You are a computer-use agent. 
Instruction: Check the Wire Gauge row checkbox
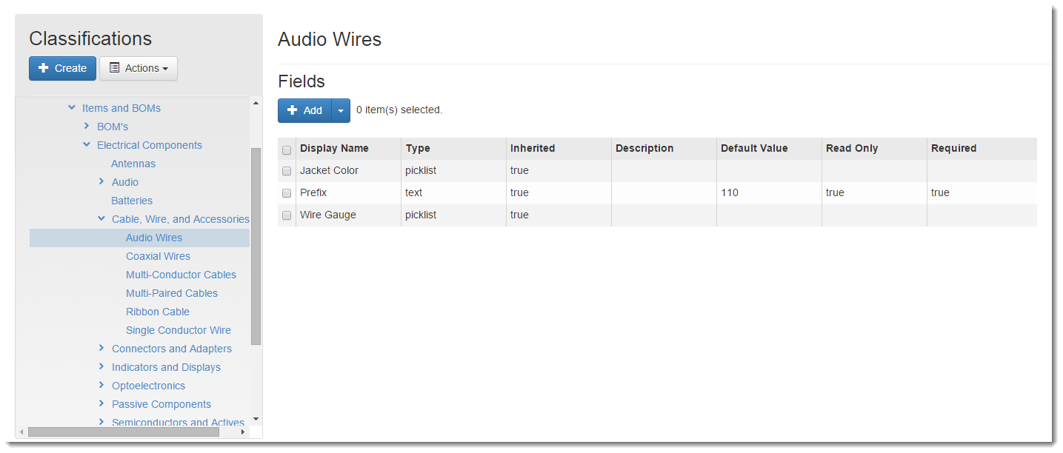pos(287,215)
